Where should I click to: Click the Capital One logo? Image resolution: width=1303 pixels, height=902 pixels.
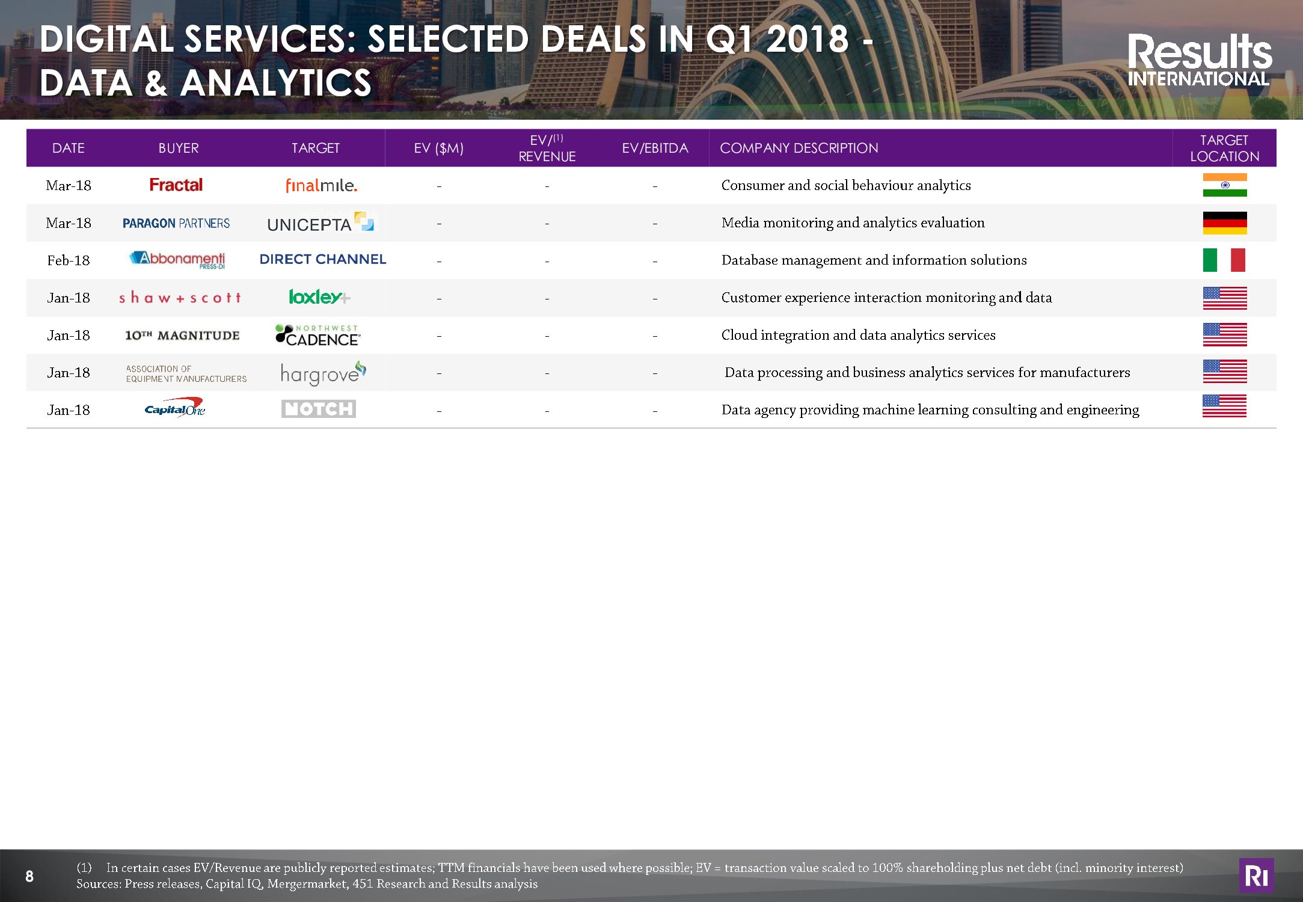[176, 409]
